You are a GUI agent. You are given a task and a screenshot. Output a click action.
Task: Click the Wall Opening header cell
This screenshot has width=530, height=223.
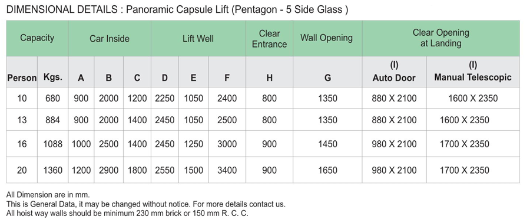coord(327,38)
